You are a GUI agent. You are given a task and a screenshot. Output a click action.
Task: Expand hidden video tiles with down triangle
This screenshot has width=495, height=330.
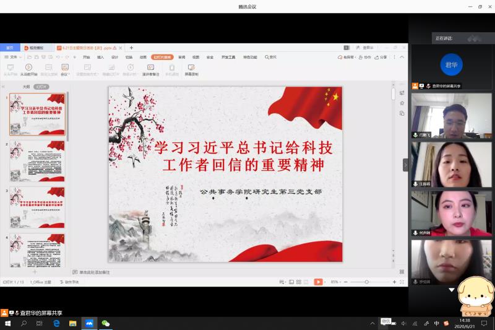[x=452, y=290]
